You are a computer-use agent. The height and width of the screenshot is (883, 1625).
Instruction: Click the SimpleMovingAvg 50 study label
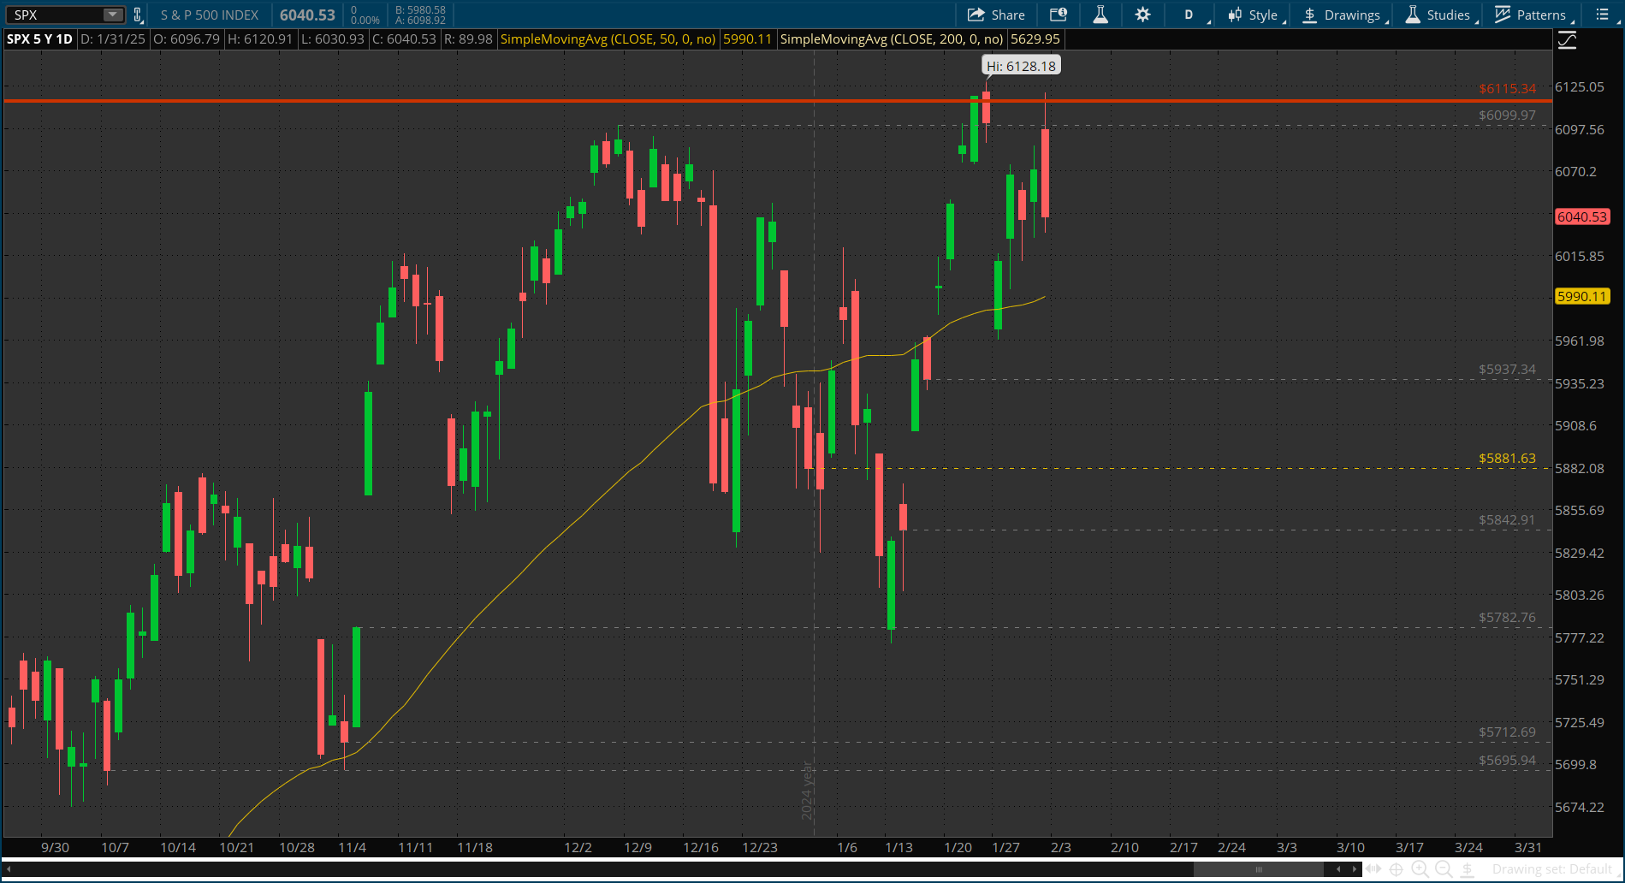[608, 39]
